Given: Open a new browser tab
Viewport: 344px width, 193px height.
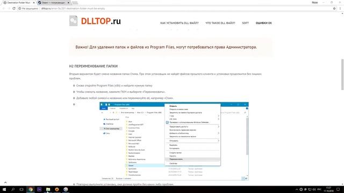Looking at the screenshot, I should 75,3.
